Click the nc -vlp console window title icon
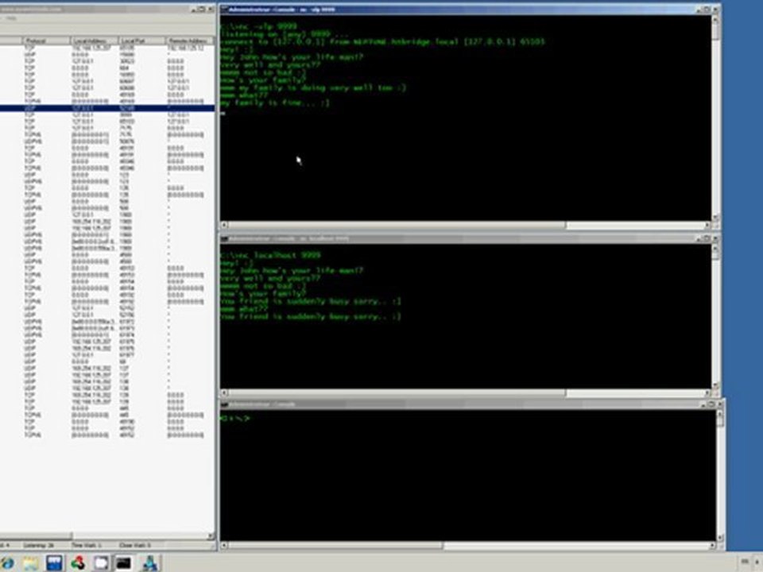The image size is (763, 572). [x=224, y=10]
